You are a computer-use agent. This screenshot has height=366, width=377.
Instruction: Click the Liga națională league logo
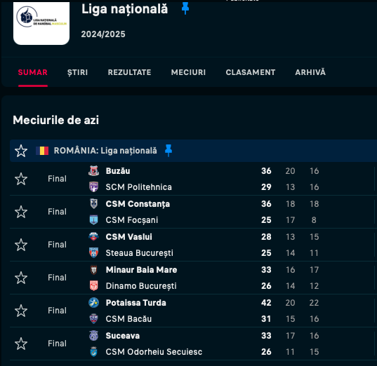[41, 22]
